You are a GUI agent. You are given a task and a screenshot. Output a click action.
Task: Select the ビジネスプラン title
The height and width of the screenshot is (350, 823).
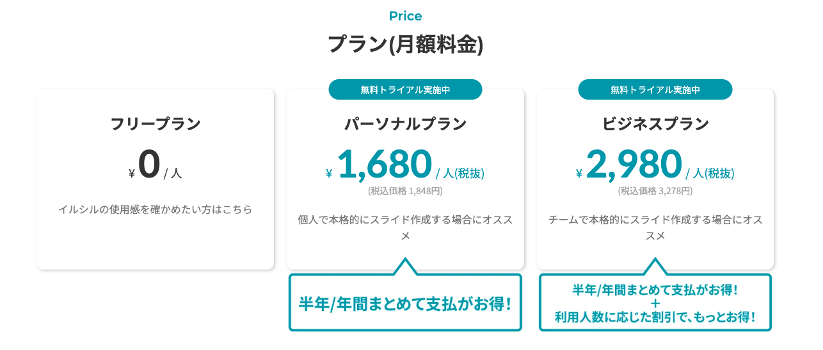coord(655,124)
